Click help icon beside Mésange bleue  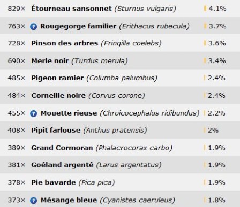click(33, 201)
